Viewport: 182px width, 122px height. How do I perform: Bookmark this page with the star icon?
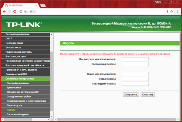point(172,12)
